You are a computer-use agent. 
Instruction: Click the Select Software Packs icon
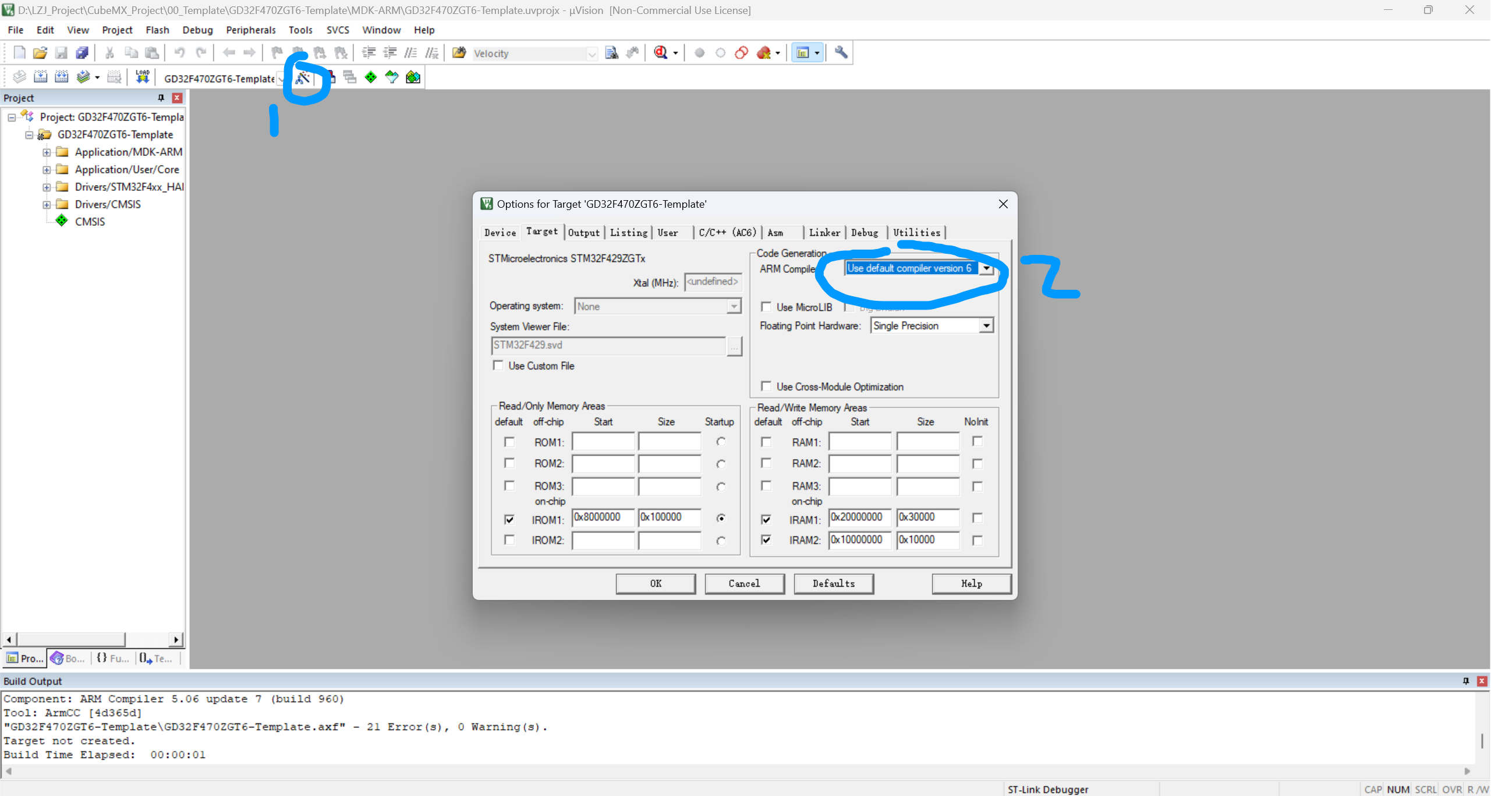click(x=392, y=77)
